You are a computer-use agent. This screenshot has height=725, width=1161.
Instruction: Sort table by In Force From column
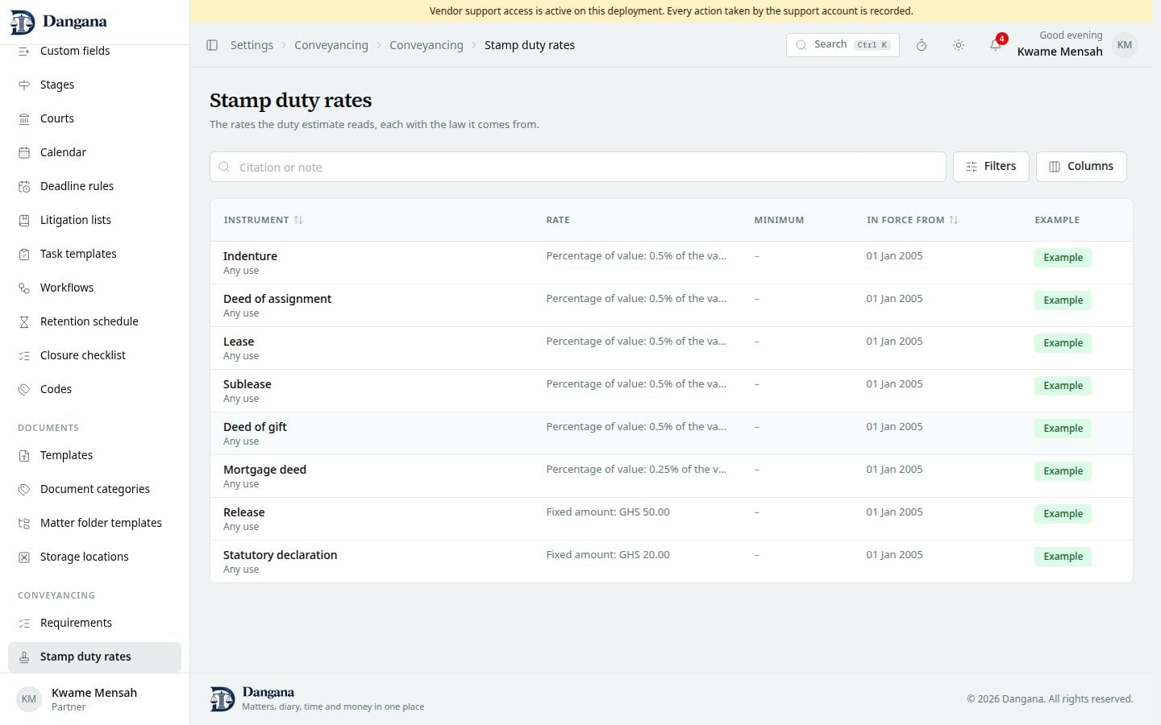(912, 220)
